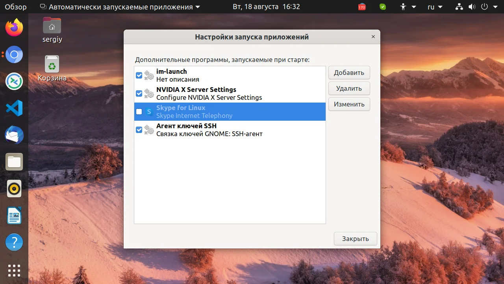Open the Help icon in the dock
Viewport: 504px width, 284px height.
pyautogui.click(x=14, y=242)
